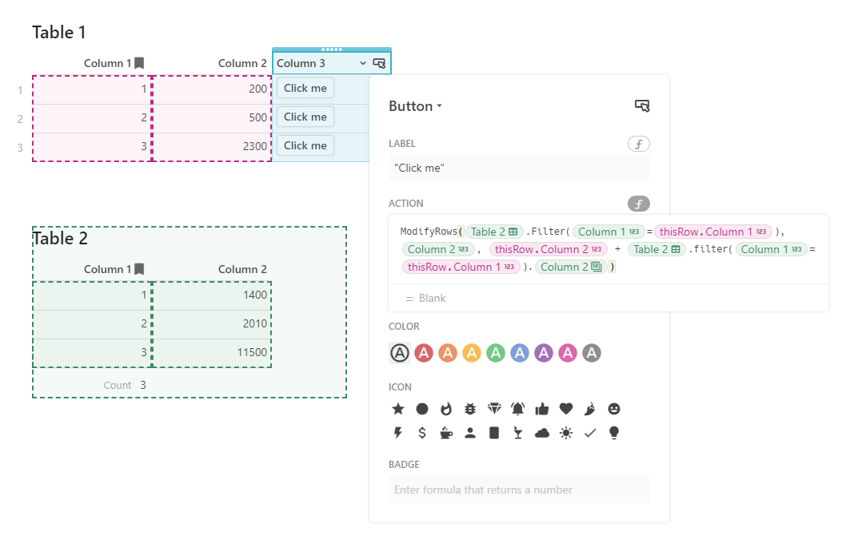The height and width of the screenshot is (535, 862).
Task: Click the Blank result preview line
Action: click(608, 298)
